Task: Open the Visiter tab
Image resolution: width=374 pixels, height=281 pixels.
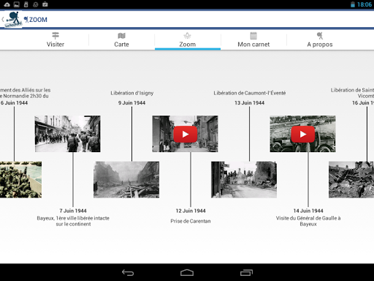Action: click(x=56, y=40)
